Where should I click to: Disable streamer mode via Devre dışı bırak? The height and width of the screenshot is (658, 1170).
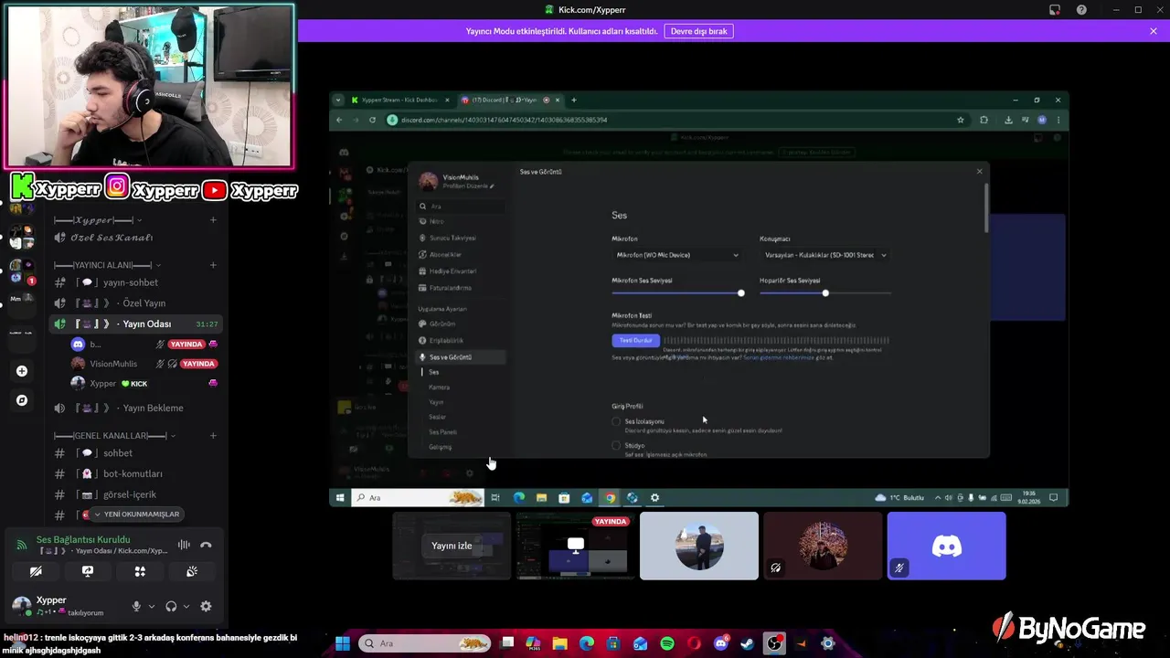[699, 31]
